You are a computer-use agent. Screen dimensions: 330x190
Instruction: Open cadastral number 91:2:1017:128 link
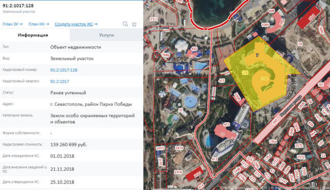coord(63,70)
